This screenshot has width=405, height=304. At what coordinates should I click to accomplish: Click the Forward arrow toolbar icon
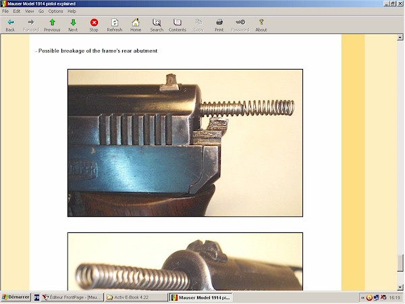pos(31,25)
